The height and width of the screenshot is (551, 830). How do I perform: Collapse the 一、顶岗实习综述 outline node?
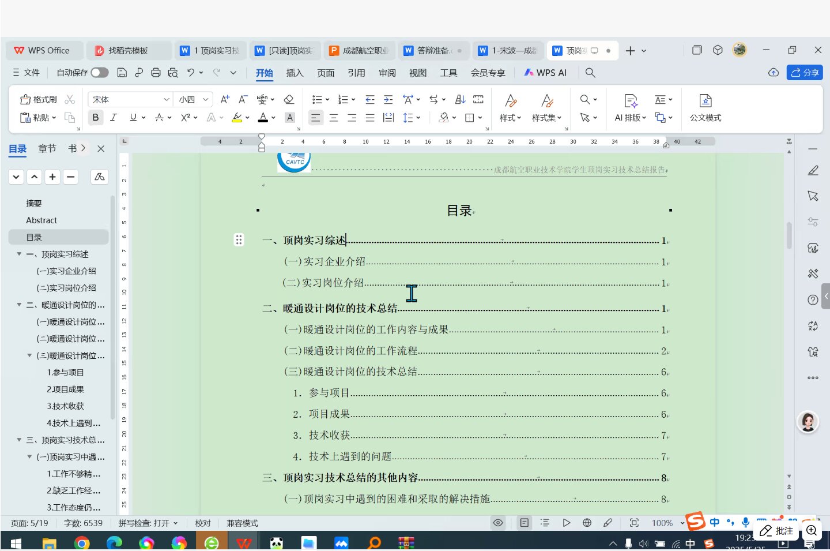[19, 254]
